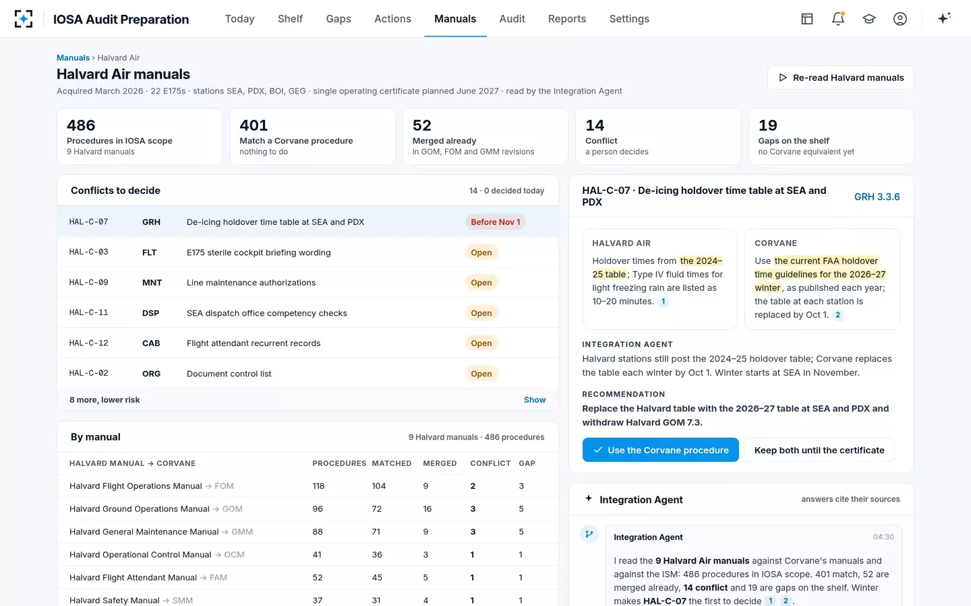Screen dimensions: 971x606
Task: Open the Document control list conflict
Action: (x=307, y=374)
